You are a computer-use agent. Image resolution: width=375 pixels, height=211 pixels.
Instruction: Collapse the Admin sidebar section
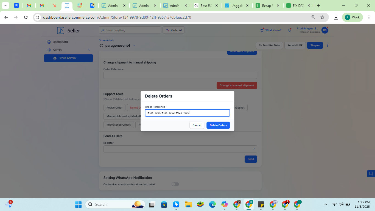pos(89,50)
